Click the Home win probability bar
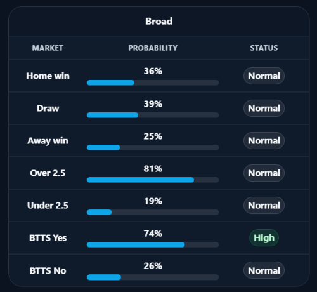The width and height of the screenshot is (317, 292). (x=153, y=83)
